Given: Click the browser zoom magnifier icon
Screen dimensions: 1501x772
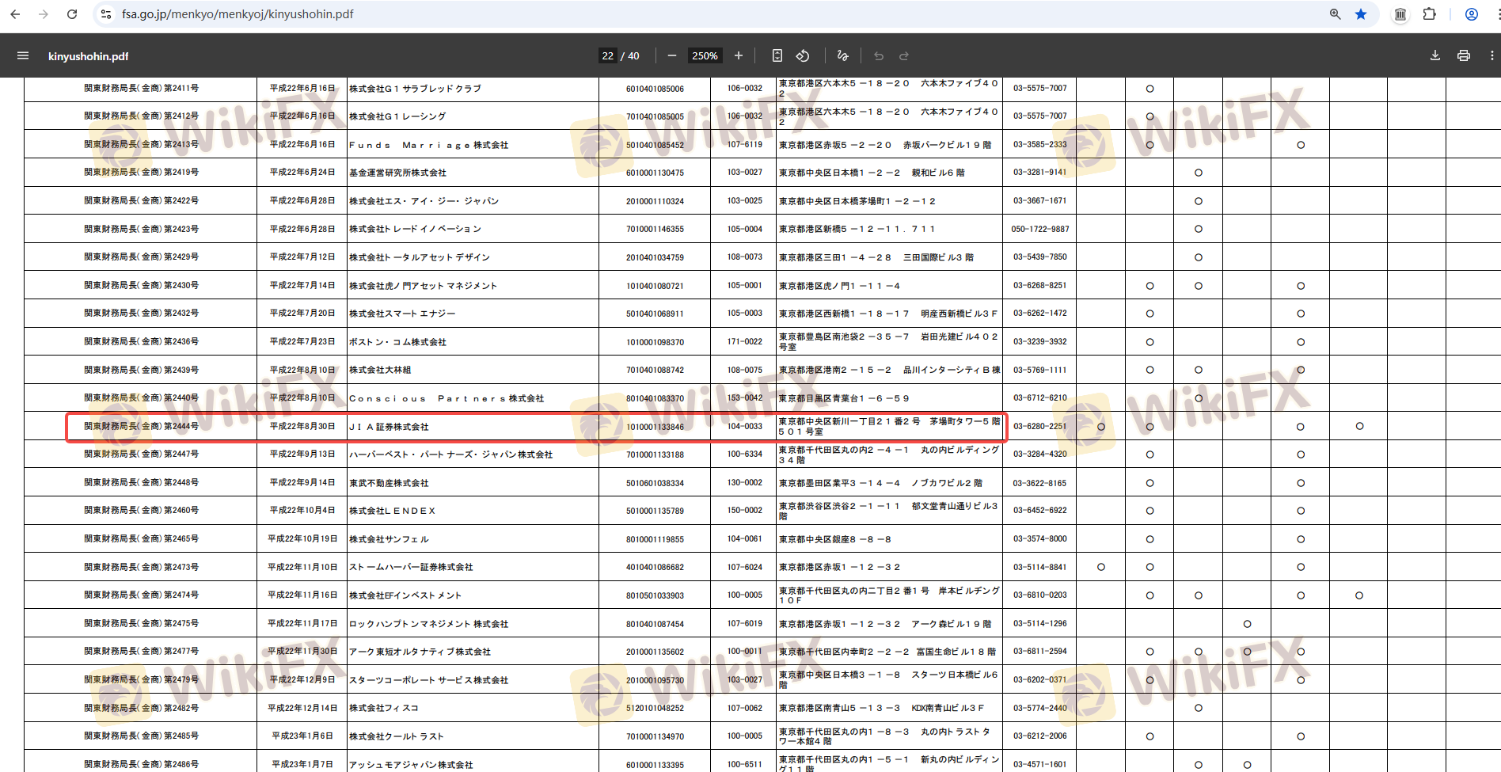Looking at the screenshot, I should 1336,14.
